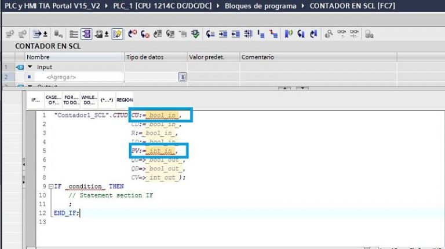The width and height of the screenshot is (445, 249).
Task: Click the 'Comentario' column header
Action: tap(257, 57)
